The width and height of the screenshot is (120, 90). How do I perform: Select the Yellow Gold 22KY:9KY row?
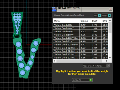(81, 44)
